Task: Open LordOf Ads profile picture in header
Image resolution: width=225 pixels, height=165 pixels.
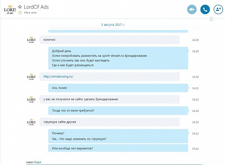Action: pos(10,9)
